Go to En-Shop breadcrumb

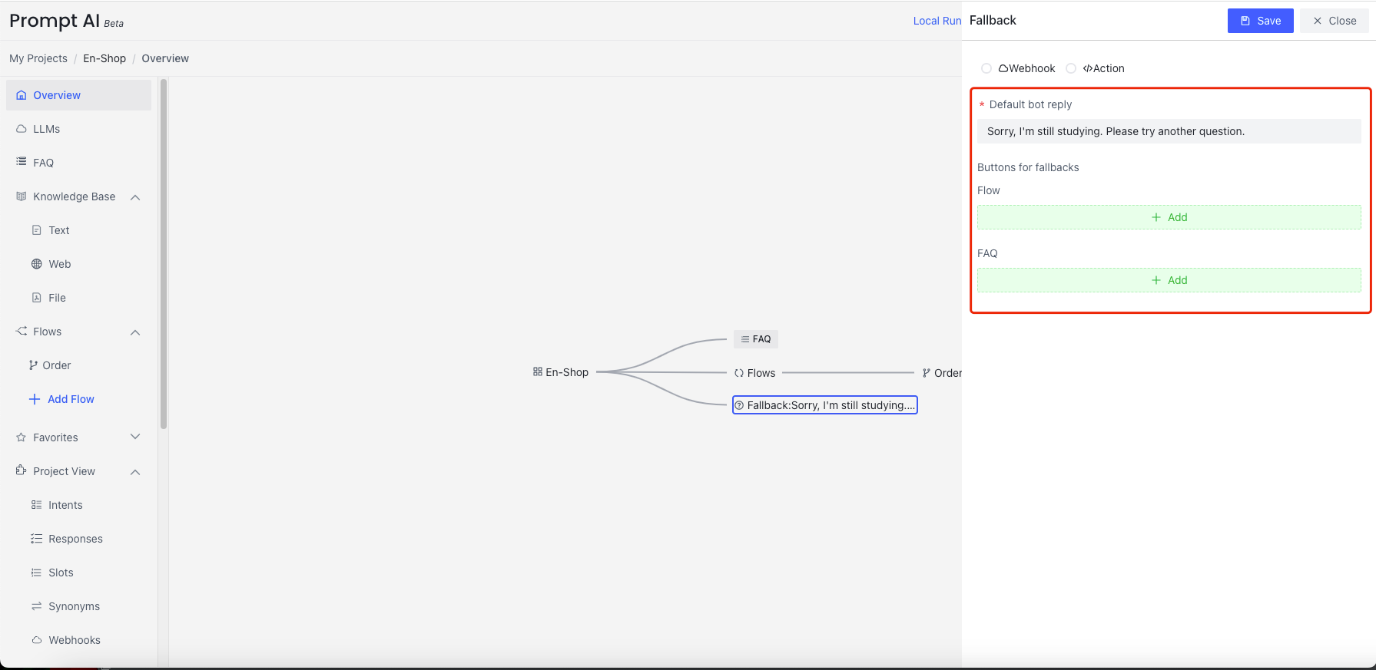tap(104, 58)
